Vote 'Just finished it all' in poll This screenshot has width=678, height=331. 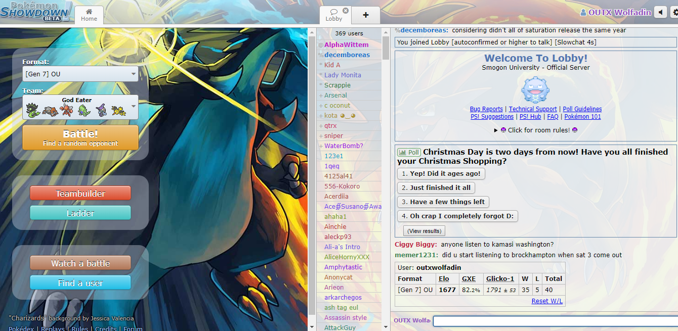click(x=436, y=187)
